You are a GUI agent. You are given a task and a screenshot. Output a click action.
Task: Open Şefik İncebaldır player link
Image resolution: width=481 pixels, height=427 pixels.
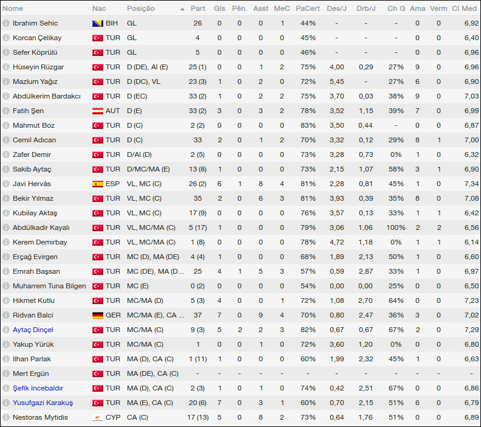[38, 388]
